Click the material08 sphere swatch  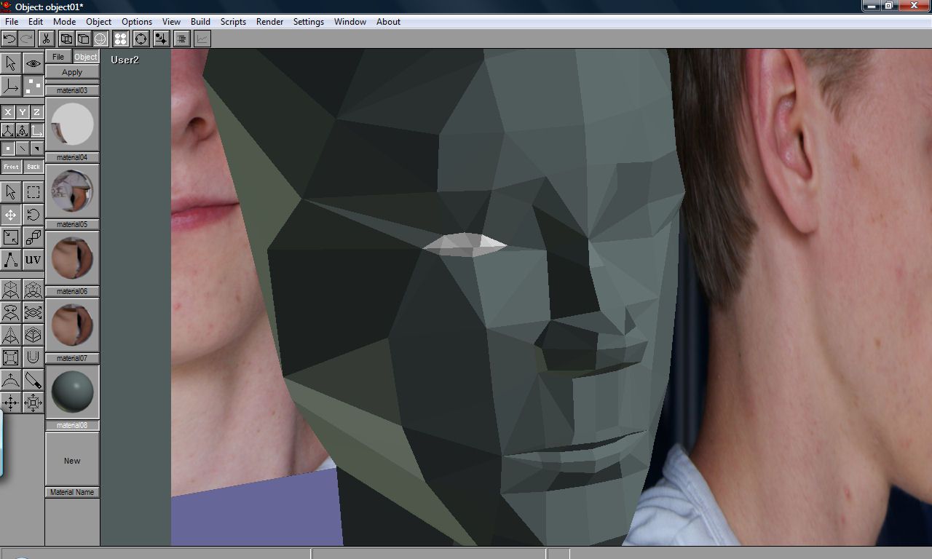click(x=72, y=392)
